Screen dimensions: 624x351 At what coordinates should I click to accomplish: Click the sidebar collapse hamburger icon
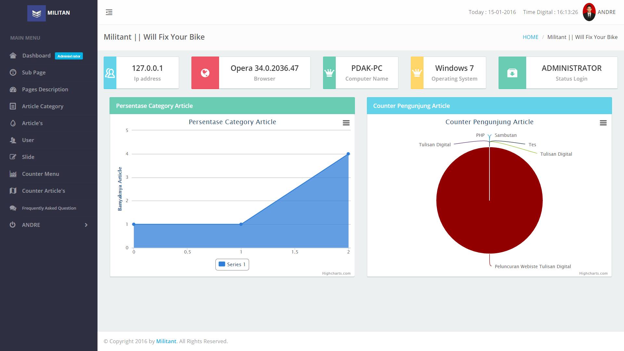tap(109, 12)
